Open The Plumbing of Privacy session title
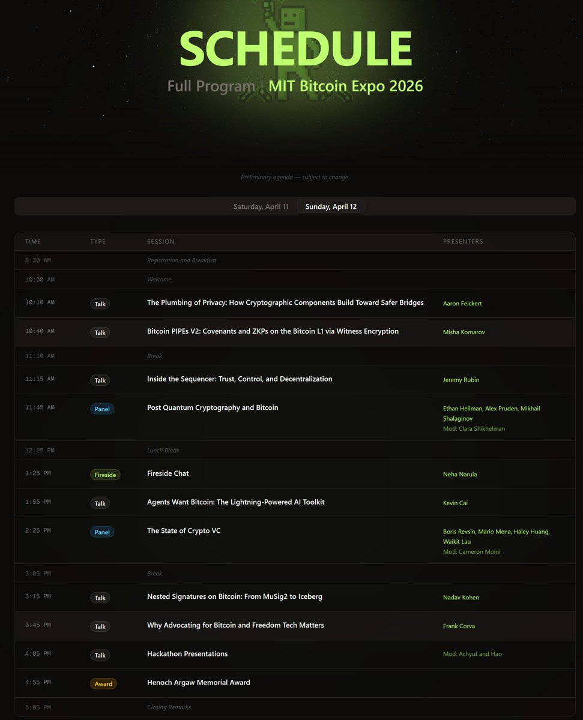The width and height of the screenshot is (583, 720). (285, 302)
